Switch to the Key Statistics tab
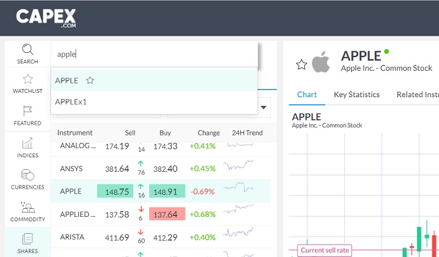 (x=357, y=95)
